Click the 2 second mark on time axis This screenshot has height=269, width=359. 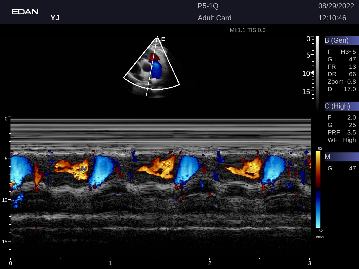tap(210, 263)
